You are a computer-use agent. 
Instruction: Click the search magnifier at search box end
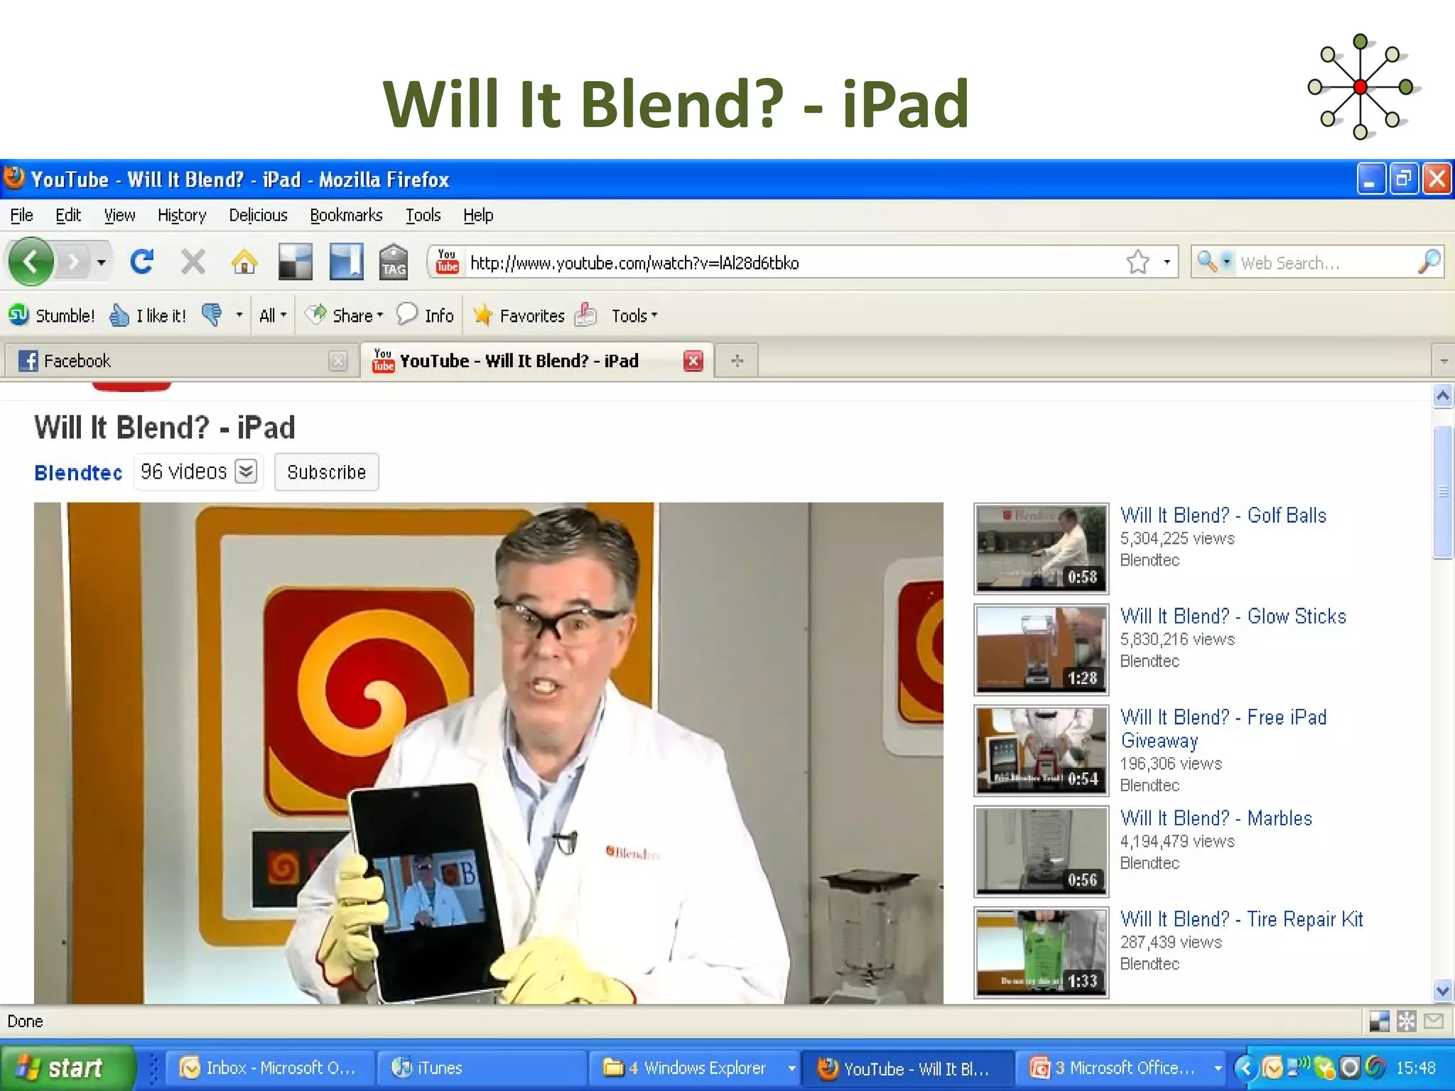(x=1429, y=262)
